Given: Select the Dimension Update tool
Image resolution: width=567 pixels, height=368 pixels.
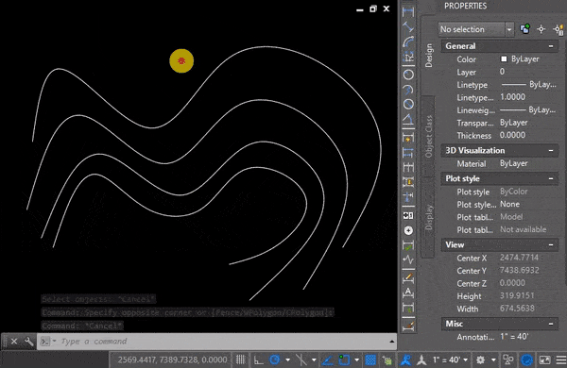Looking at the screenshot, I should (x=408, y=308).
